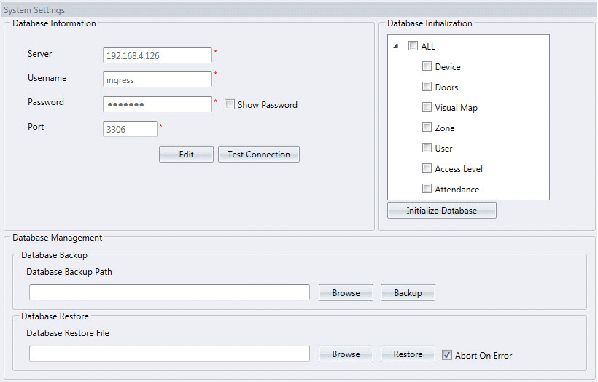
Task: Focus the Database Backup Path field
Action: pyautogui.click(x=169, y=292)
